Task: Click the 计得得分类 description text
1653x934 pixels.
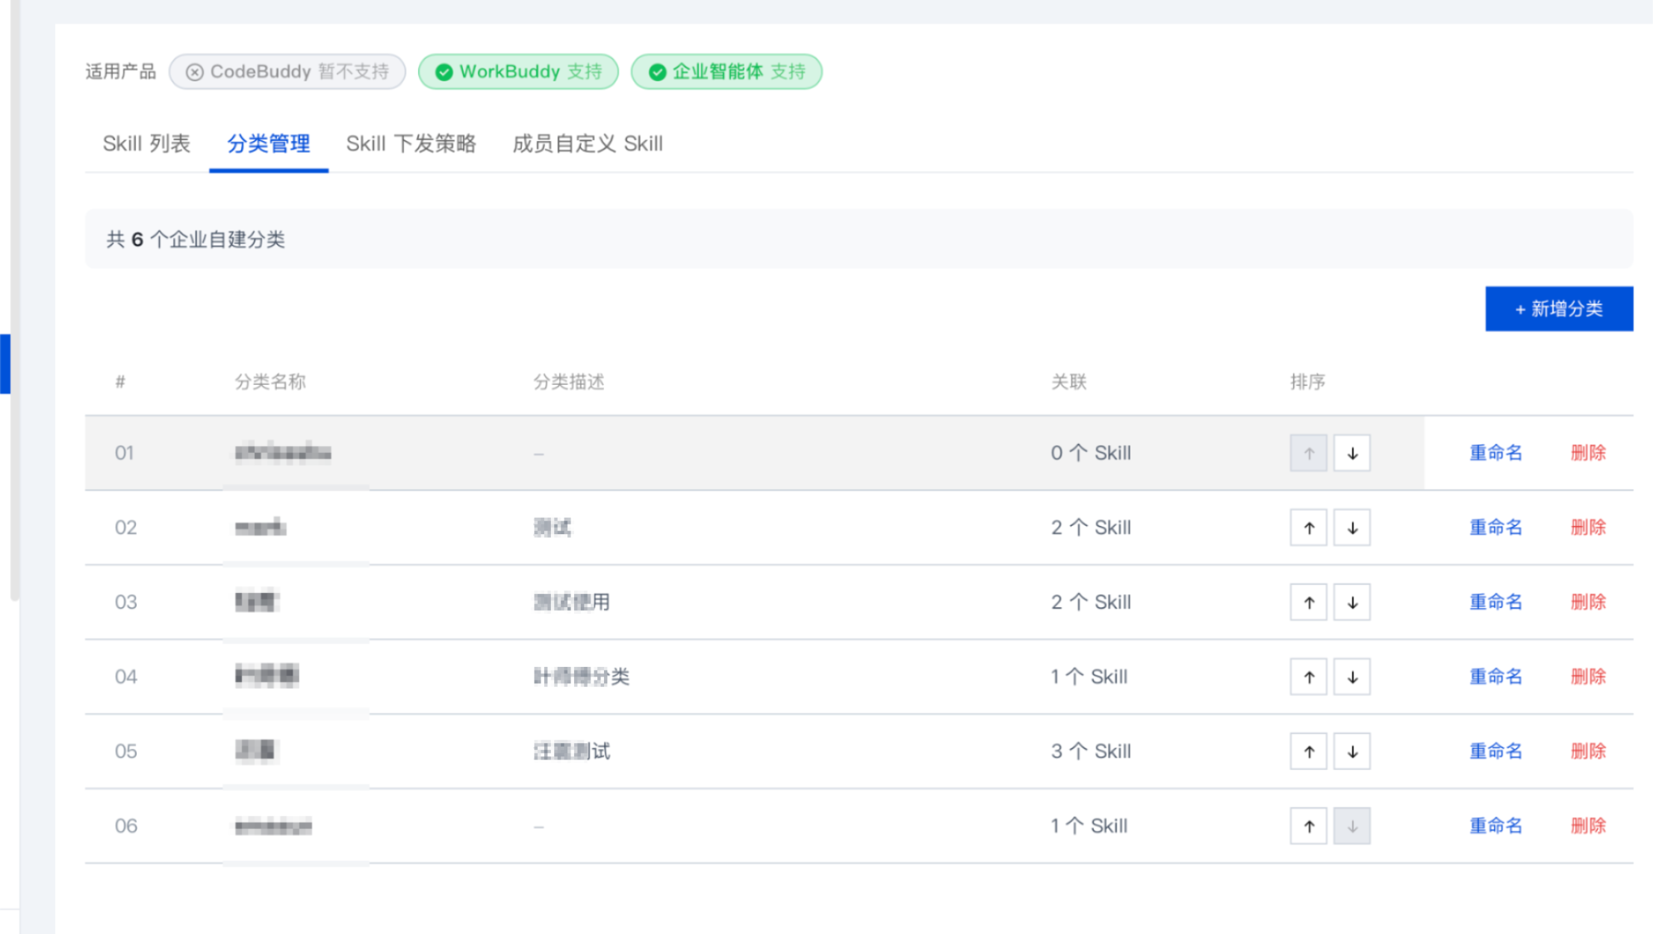Action: point(582,677)
